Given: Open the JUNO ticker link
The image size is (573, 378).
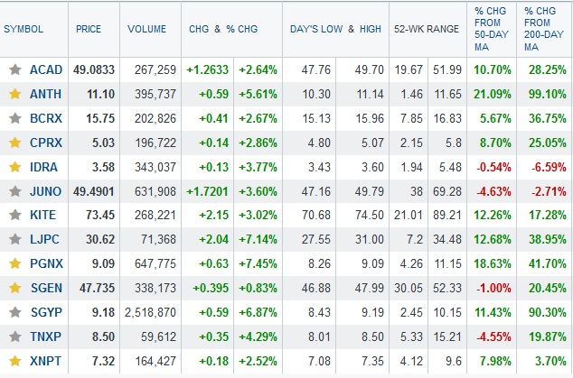Looking at the screenshot, I should 46,191.
